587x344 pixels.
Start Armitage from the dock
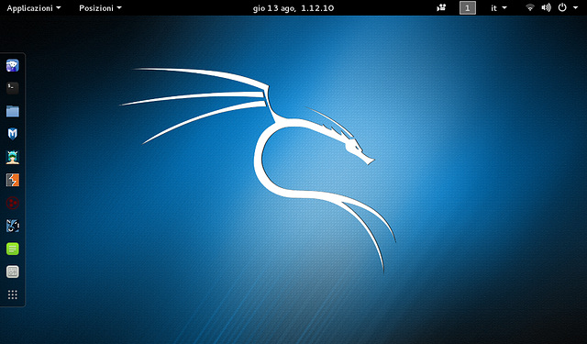(x=12, y=157)
